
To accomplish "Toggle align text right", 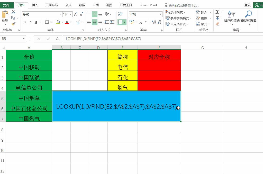I will click(x=100, y=22).
